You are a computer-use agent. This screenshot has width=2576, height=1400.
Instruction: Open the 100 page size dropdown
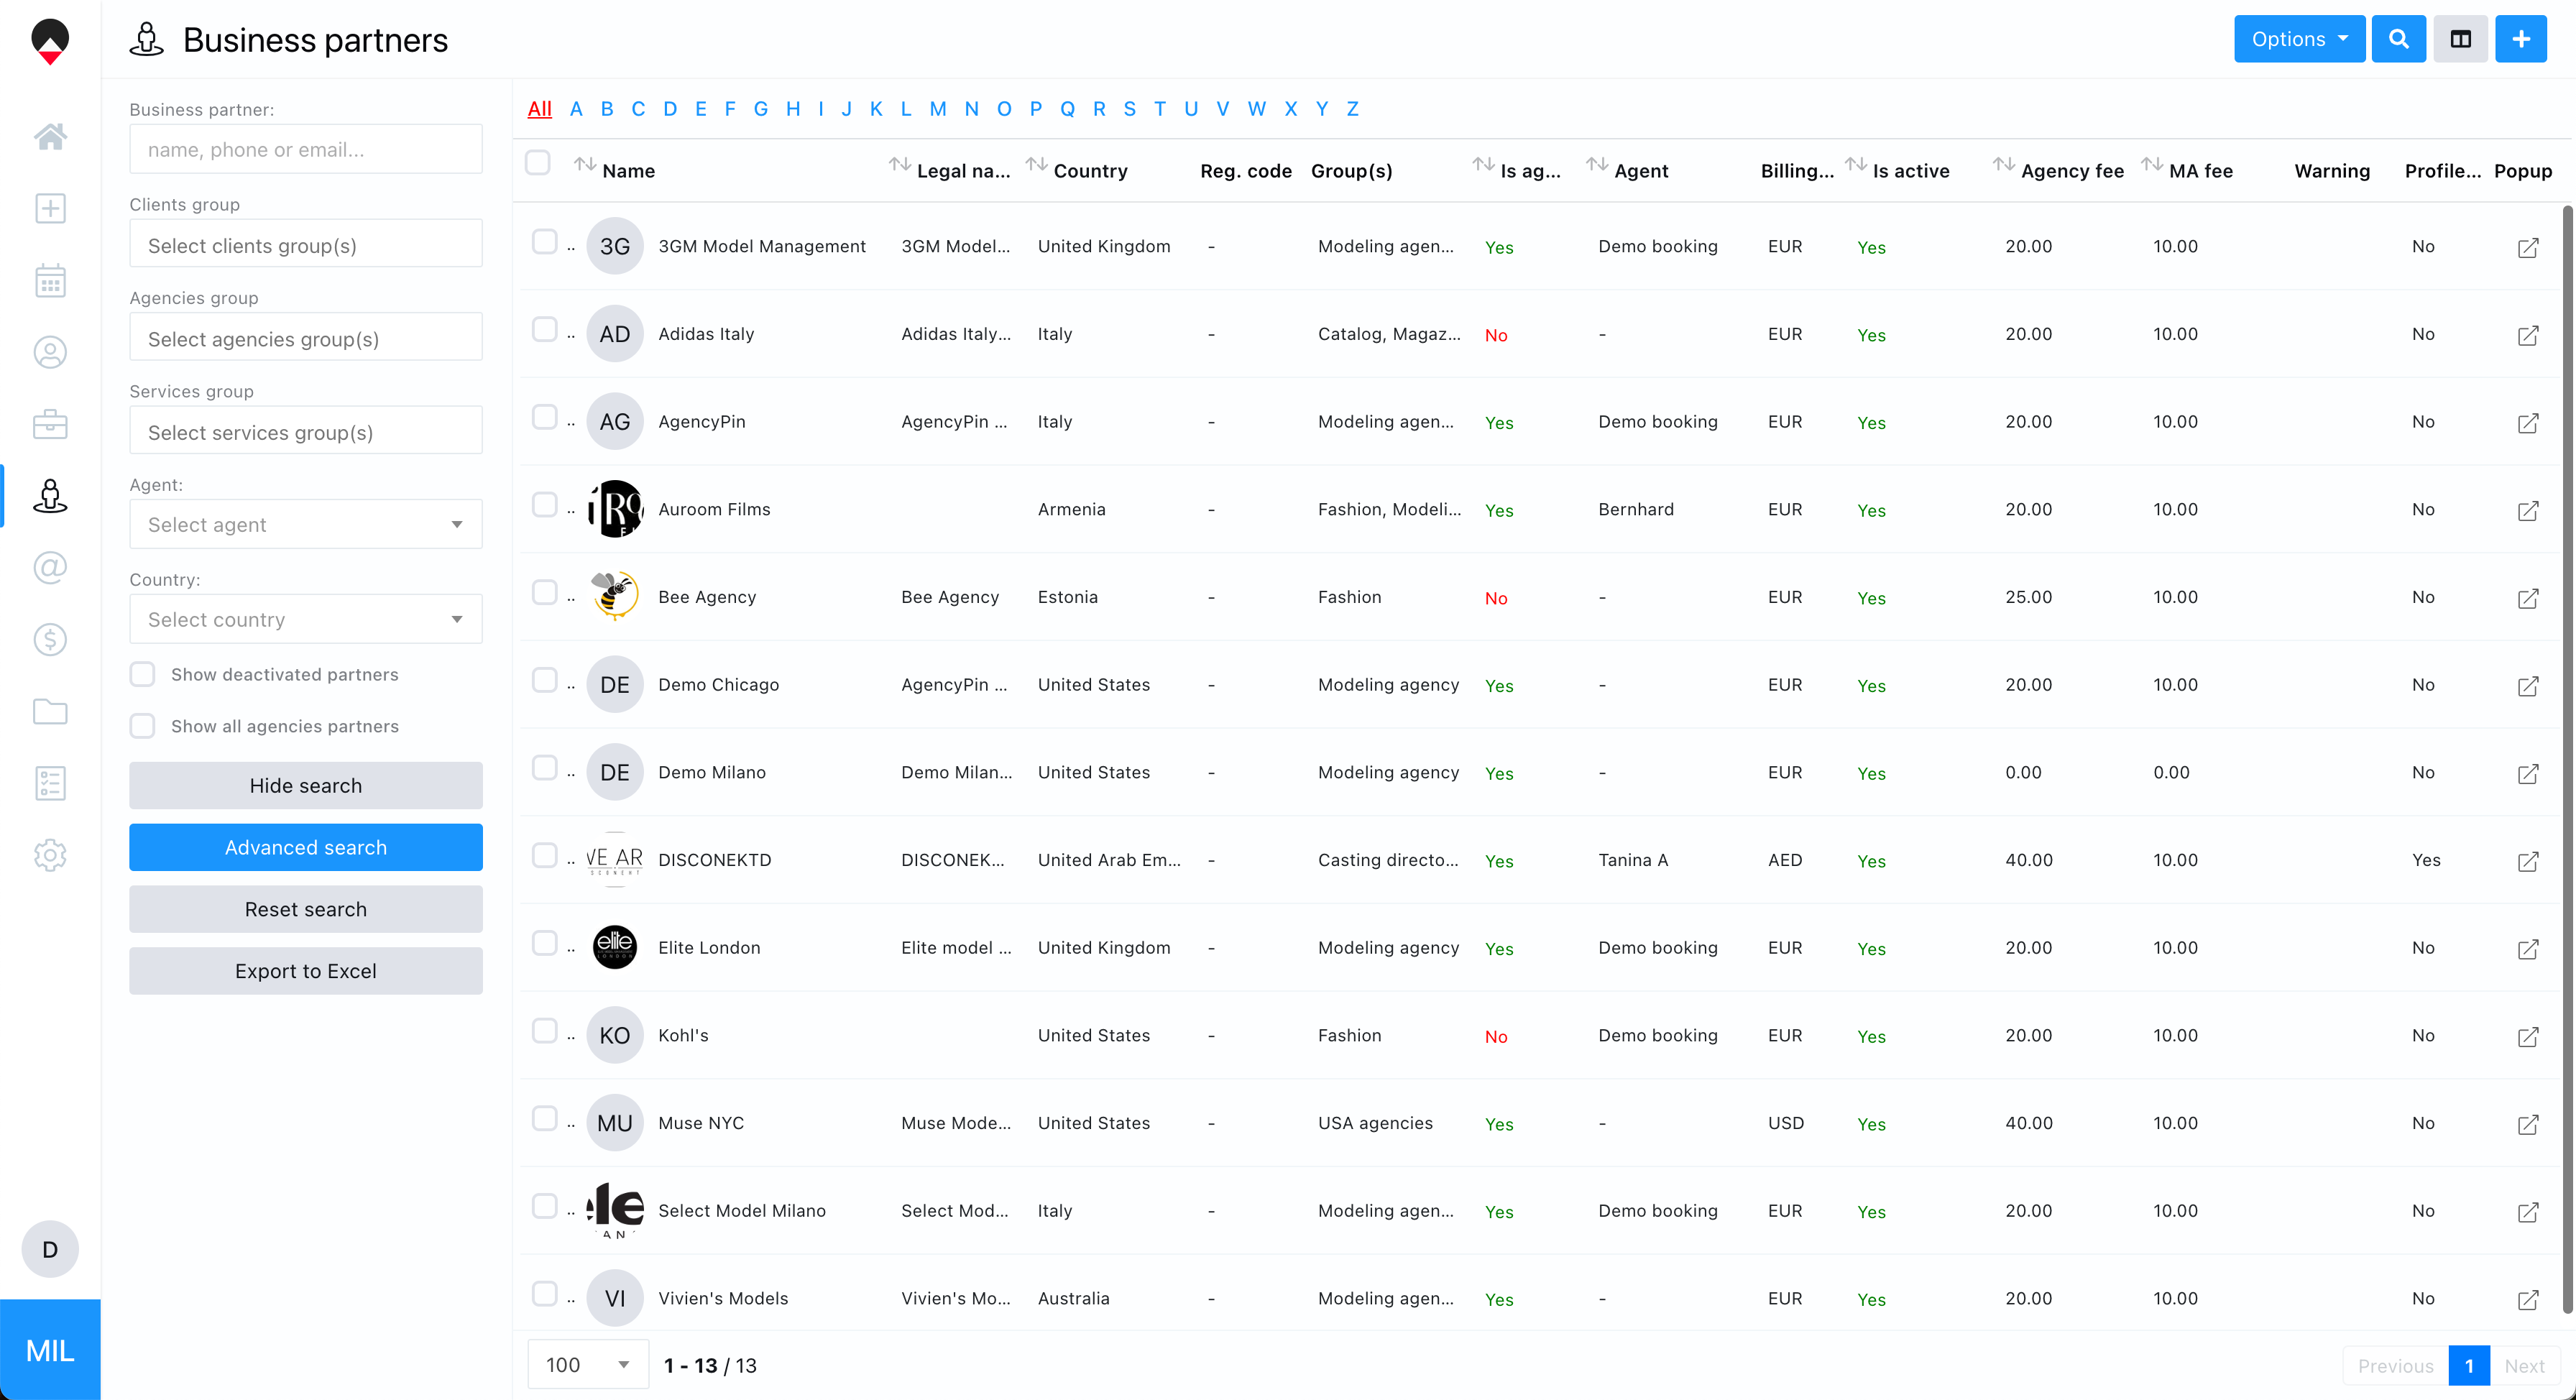click(x=588, y=1365)
